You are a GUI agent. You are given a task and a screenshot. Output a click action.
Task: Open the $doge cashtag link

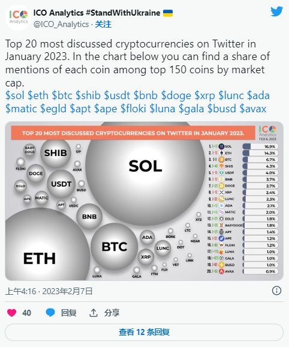pyautogui.click(x=176, y=95)
